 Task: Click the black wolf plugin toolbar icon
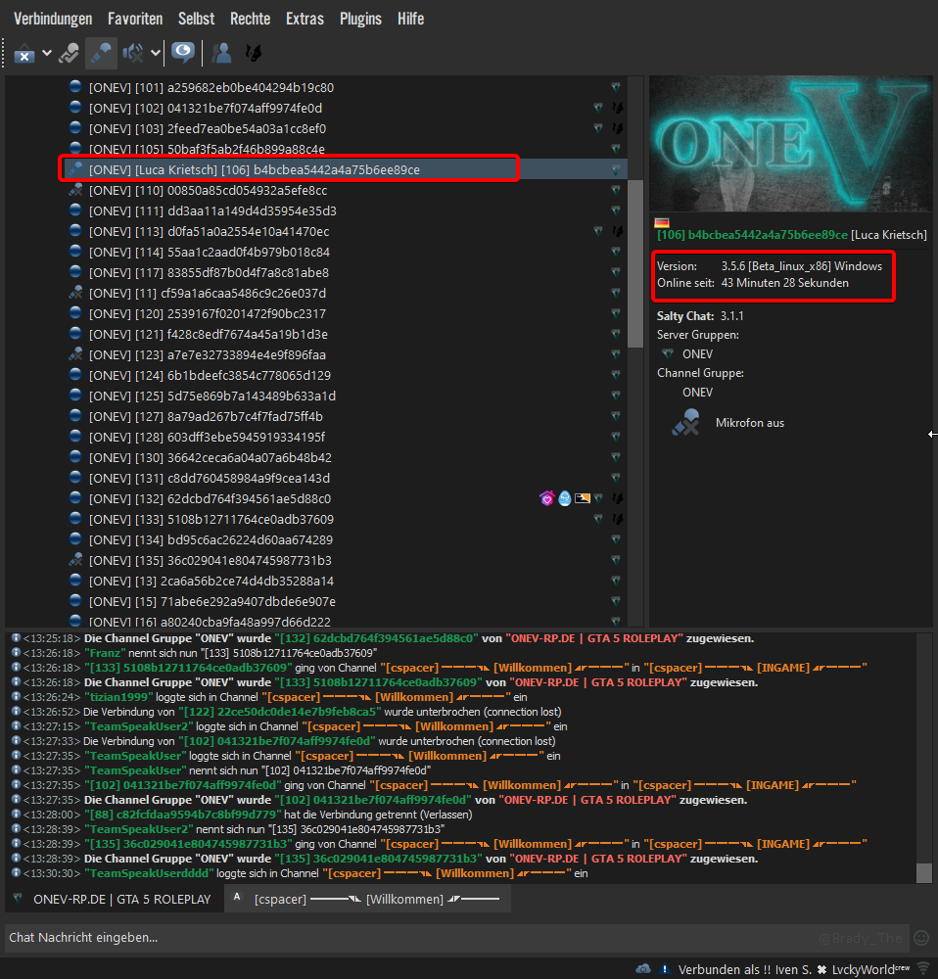(252, 53)
